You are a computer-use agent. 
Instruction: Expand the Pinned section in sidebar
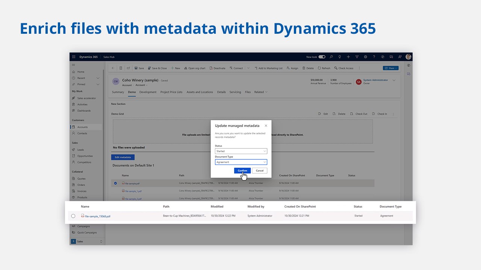[98, 84]
